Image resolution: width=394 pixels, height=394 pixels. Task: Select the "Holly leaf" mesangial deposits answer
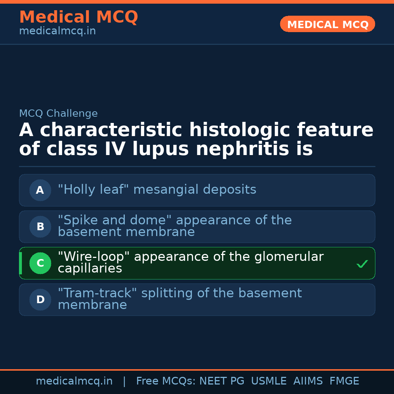pyautogui.click(x=157, y=190)
